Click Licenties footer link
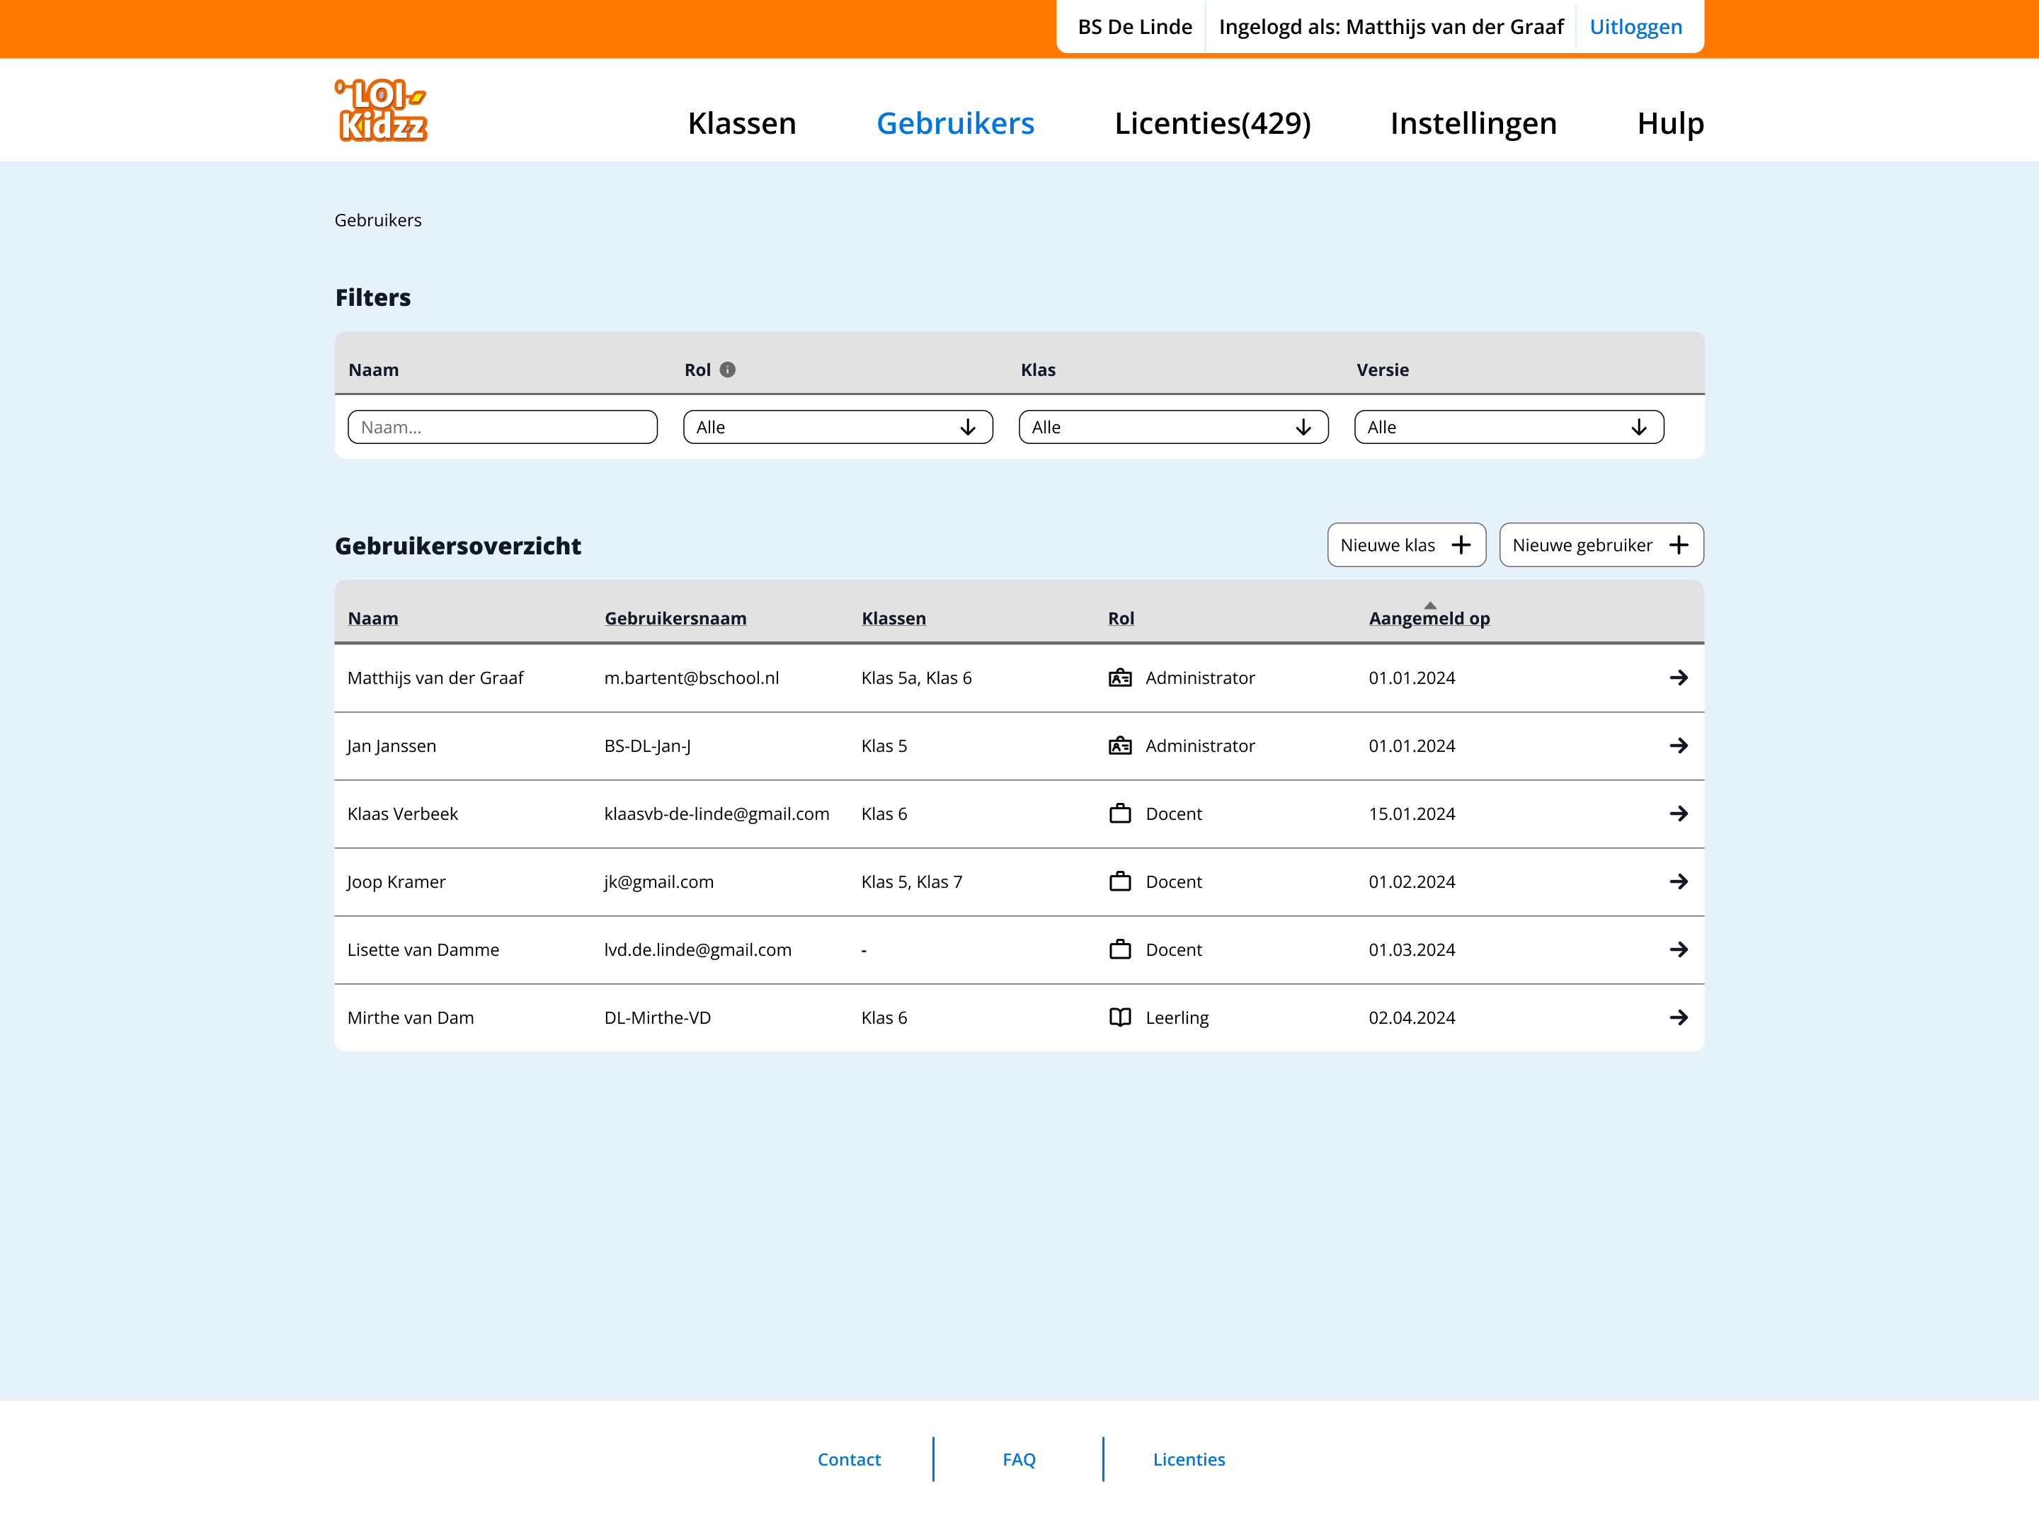Screen dimensions: 2039x1518 coord(1189,1459)
